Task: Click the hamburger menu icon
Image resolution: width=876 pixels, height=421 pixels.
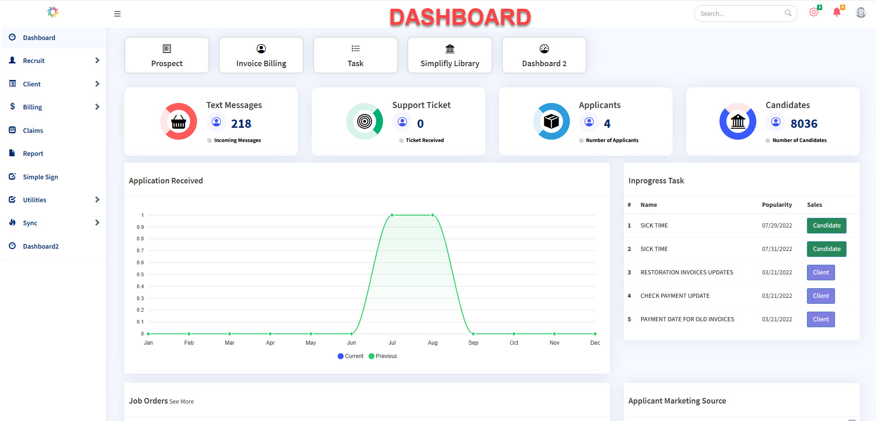Action: 117,14
